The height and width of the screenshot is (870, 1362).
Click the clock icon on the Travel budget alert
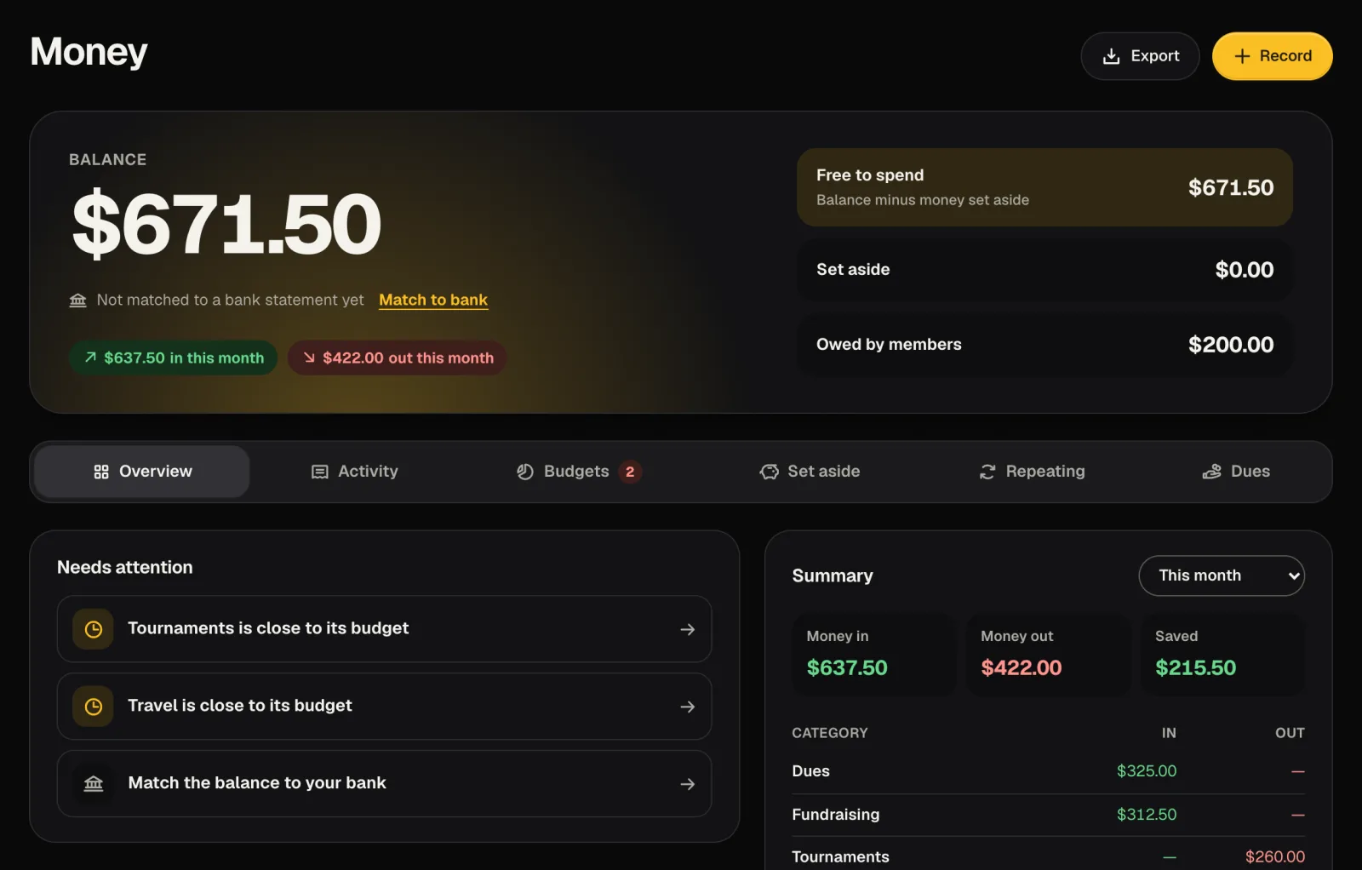[94, 707]
